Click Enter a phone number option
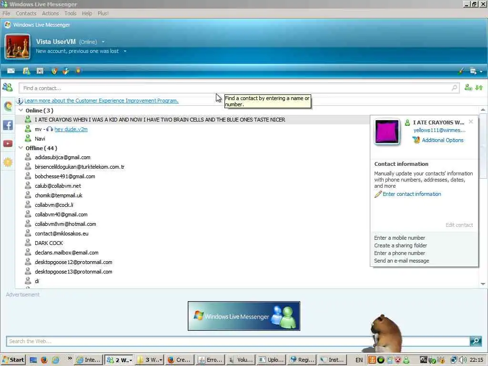The height and width of the screenshot is (366, 488). (x=400, y=253)
